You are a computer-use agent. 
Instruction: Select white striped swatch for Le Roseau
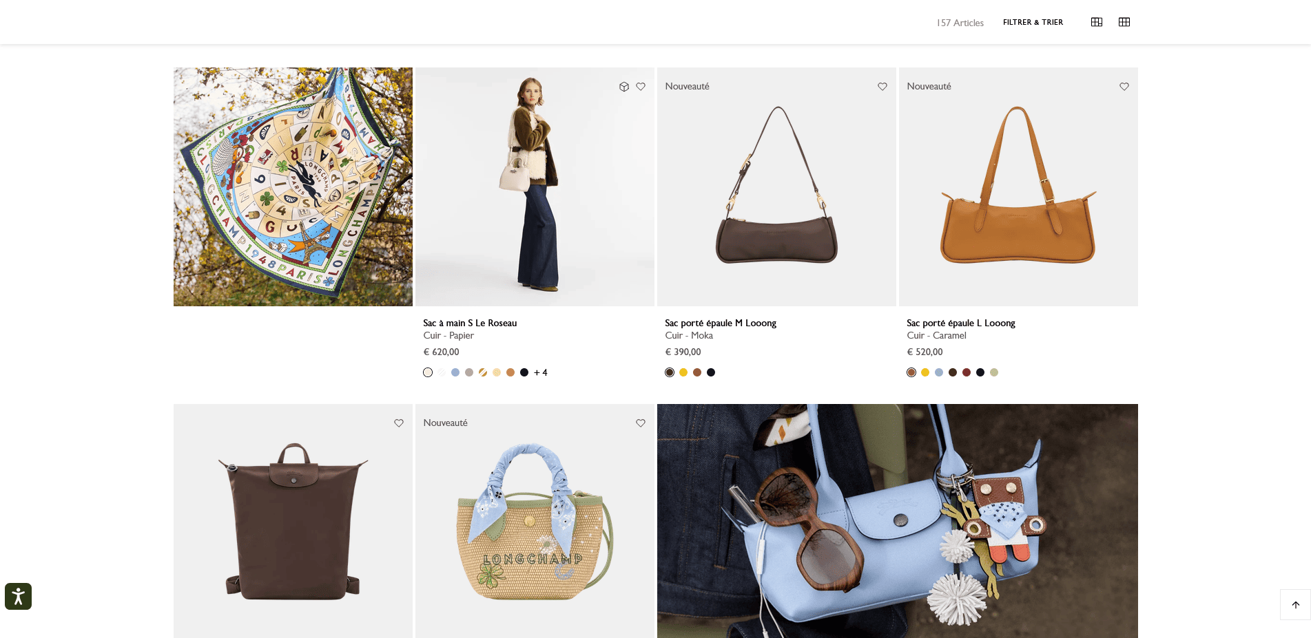(442, 372)
